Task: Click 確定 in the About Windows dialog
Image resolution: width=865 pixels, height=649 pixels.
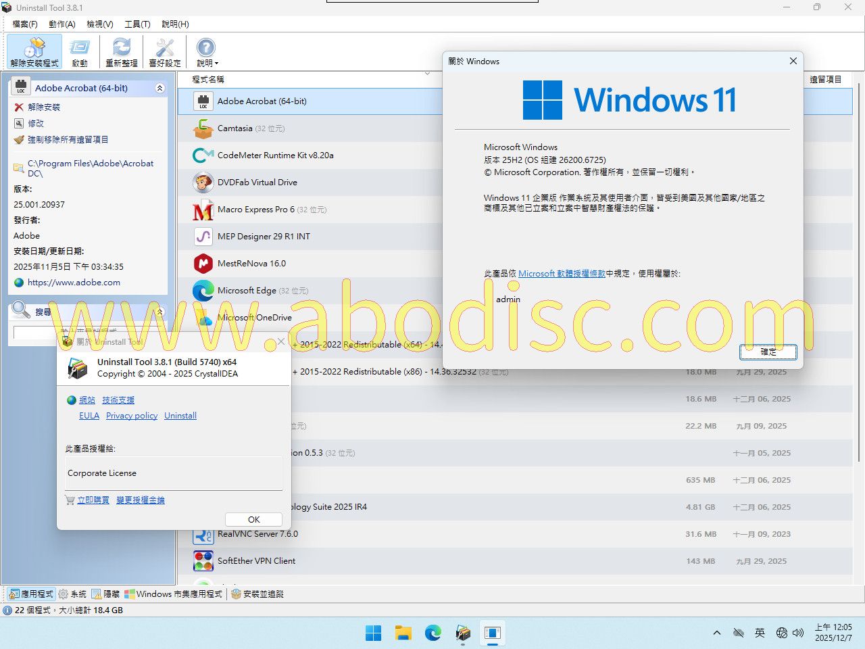Action: (768, 352)
